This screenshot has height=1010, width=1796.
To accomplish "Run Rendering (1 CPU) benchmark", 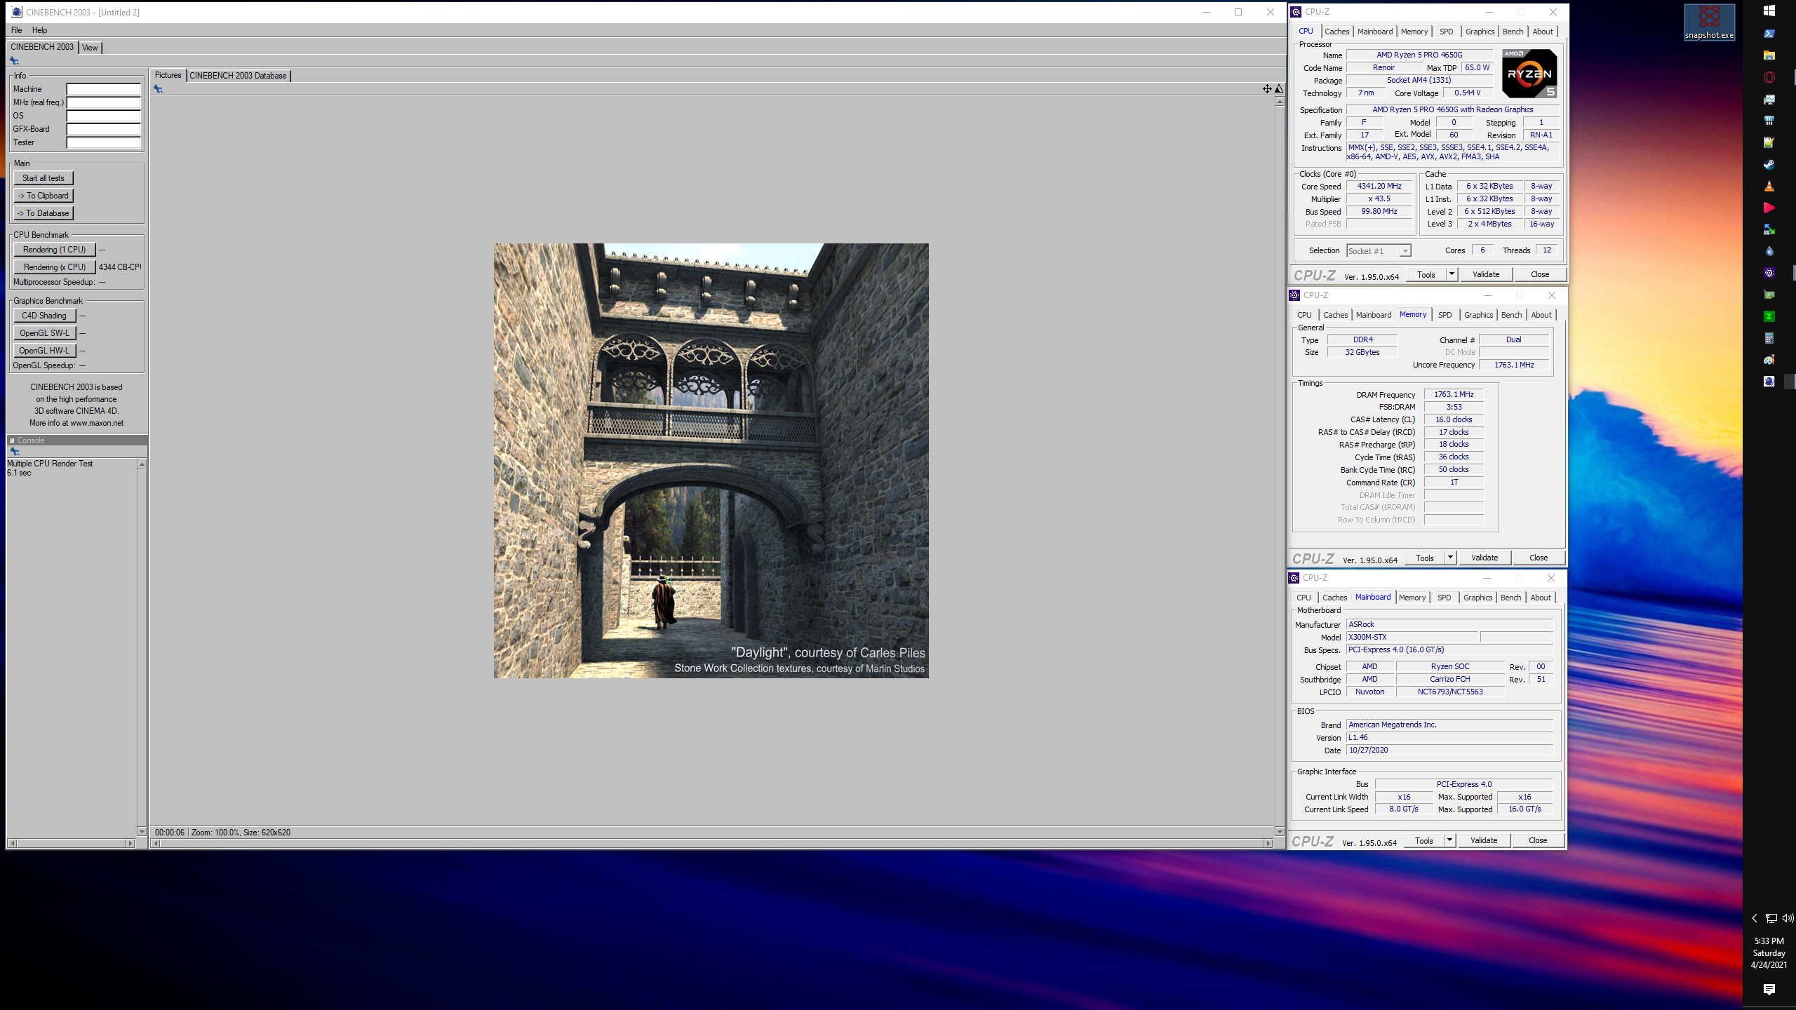I will click(x=55, y=250).
